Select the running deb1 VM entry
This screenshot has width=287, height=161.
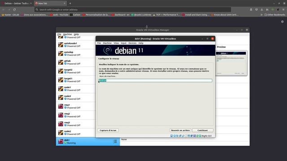point(88,141)
